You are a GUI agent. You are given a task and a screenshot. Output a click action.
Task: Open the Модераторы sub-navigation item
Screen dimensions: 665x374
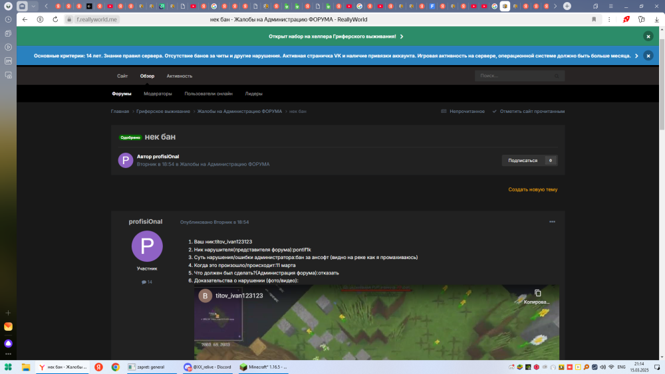click(x=158, y=94)
